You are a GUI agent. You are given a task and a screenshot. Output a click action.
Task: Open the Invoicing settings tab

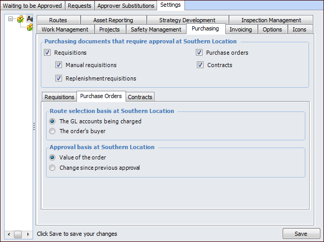click(241, 29)
